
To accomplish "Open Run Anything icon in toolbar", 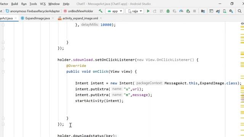I will [211, 11].
